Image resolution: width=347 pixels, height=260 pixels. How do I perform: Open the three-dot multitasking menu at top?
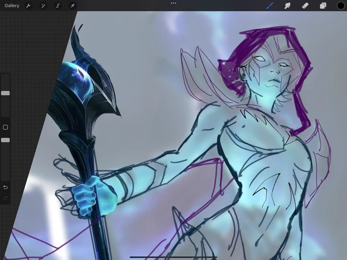coord(173,3)
